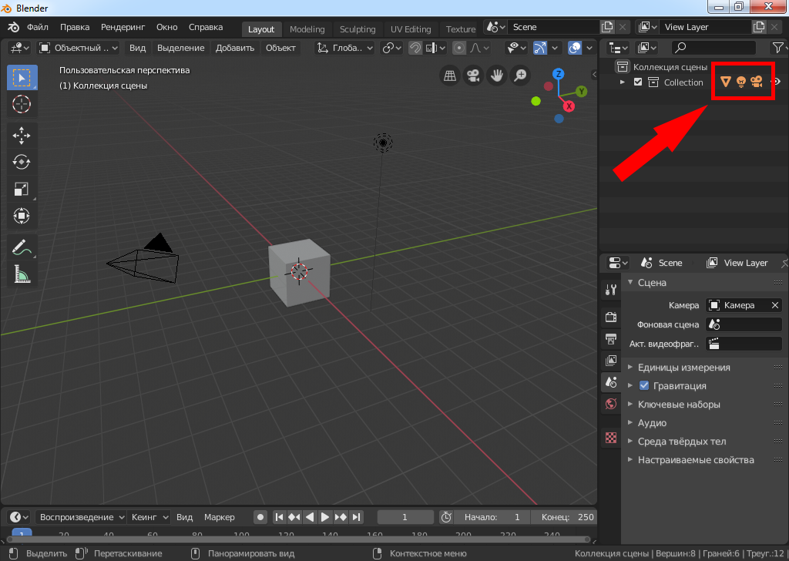Click the Конец frame field
Image resolution: width=789 pixels, height=561 pixels.
pyautogui.click(x=565, y=517)
